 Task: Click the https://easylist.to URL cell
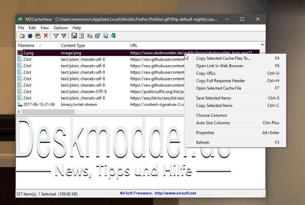(157, 98)
